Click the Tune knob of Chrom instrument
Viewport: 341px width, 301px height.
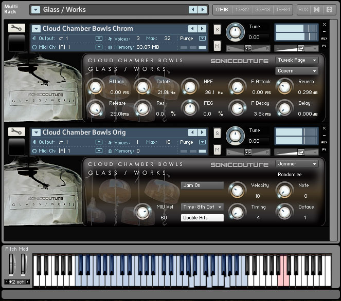[x=235, y=32]
